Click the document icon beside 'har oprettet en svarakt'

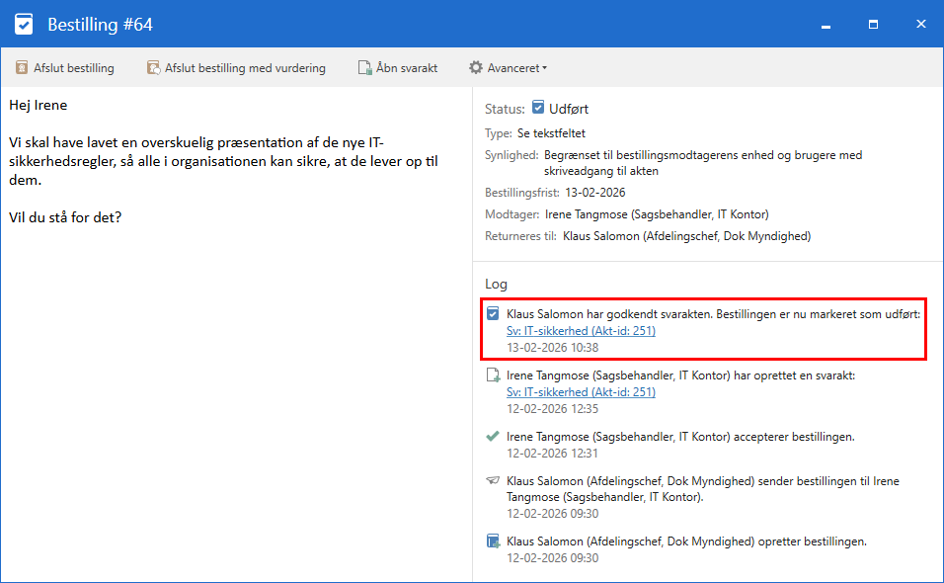493,375
